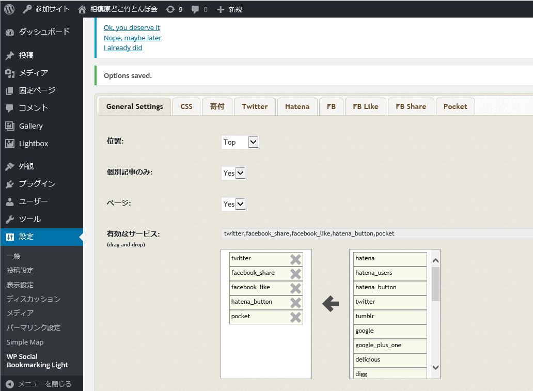Click the available services scrollbar thumb
The image size is (533, 391).
click(435, 284)
